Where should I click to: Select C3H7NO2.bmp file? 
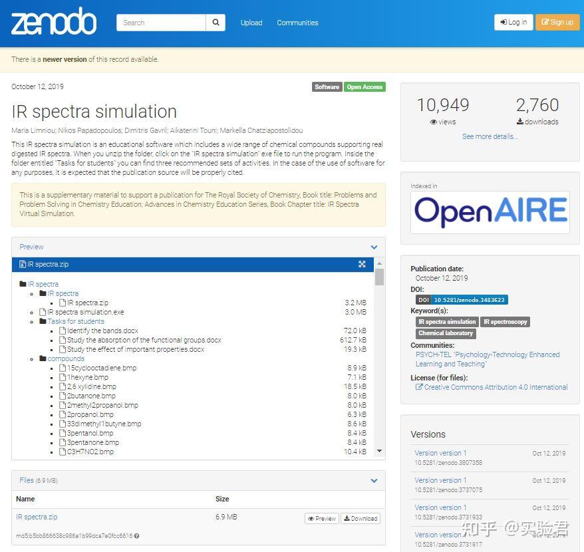[x=90, y=452]
